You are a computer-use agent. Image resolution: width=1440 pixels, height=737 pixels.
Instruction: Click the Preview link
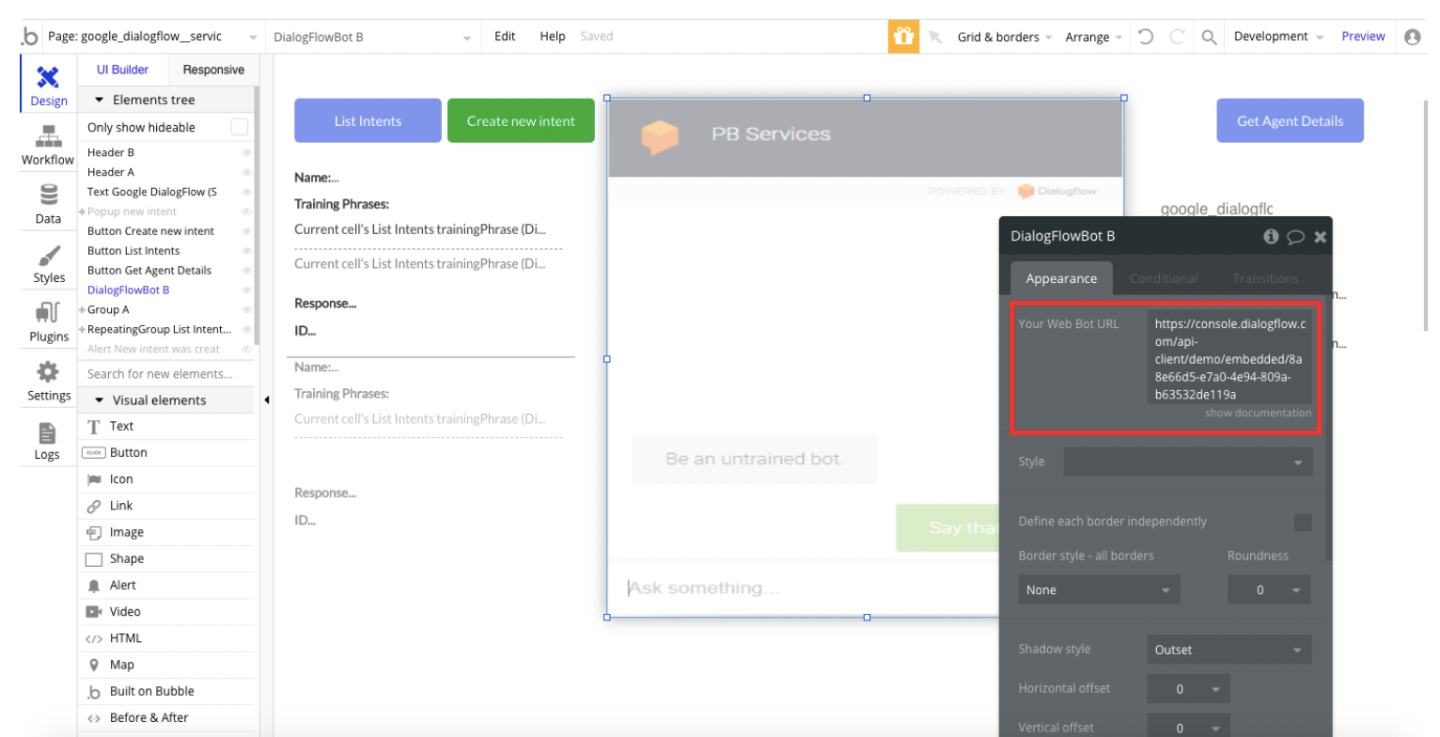1363,37
